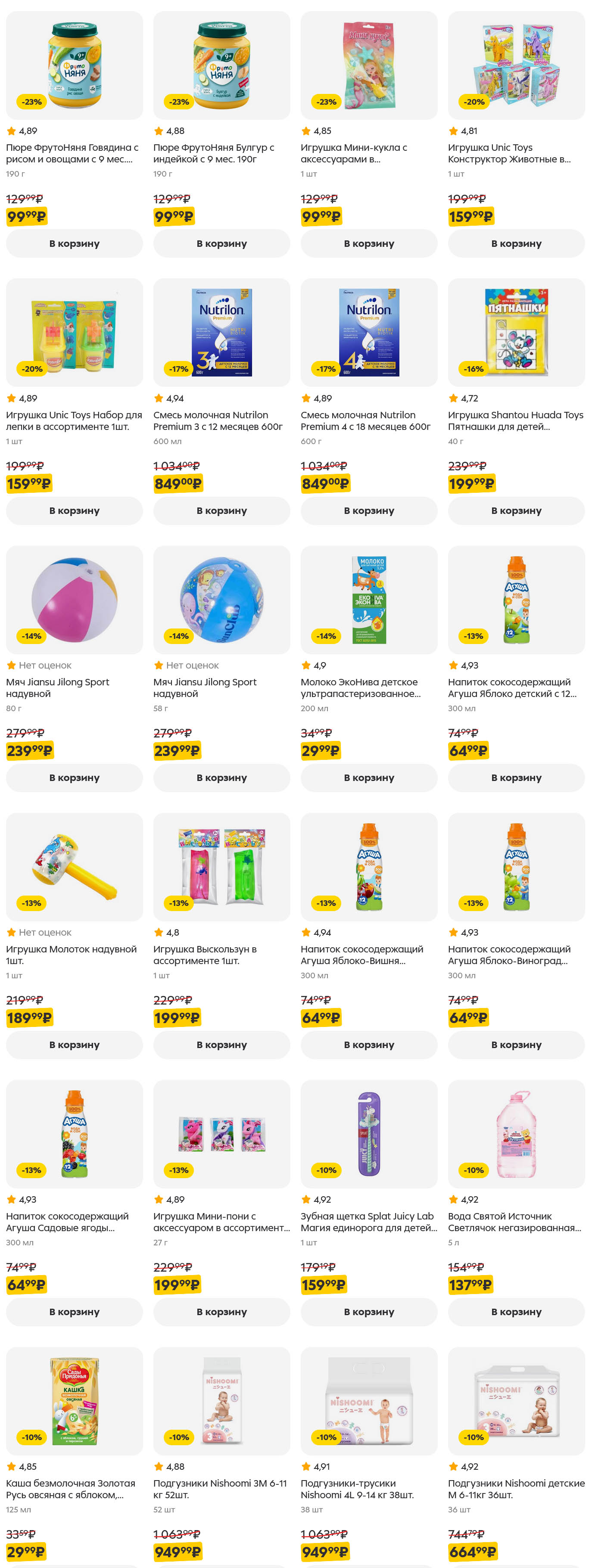The image size is (592, 1568).
Task: Open Каша безмолочная Золотая Русь title
Action: (x=71, y=1489)
